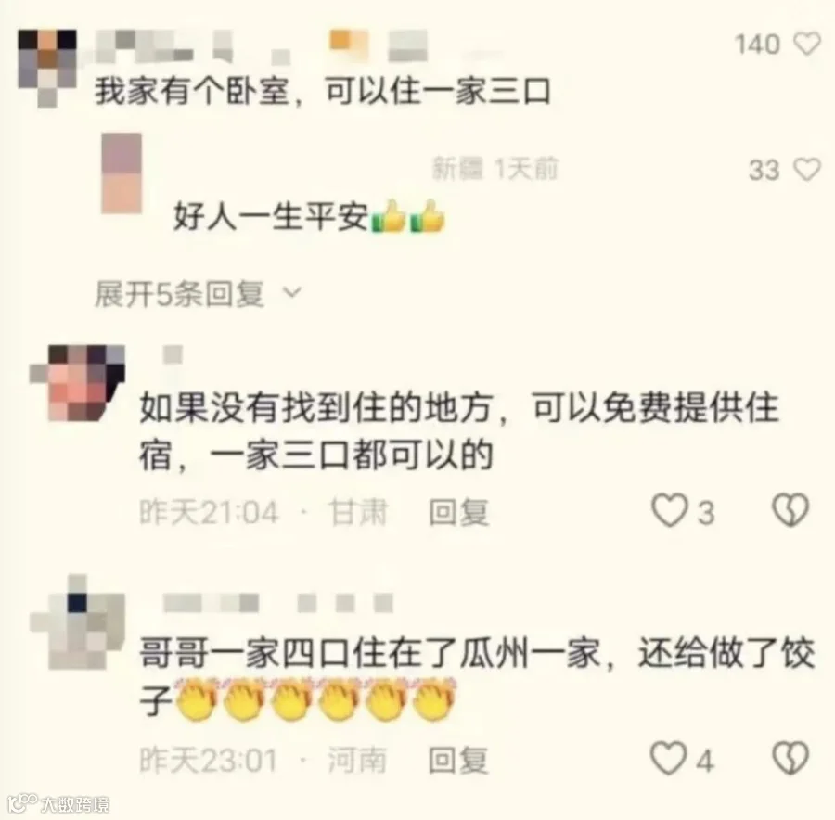Click the chevron next to 展开5条回复
The image size is (835, 820).
[x=291, y=292]
